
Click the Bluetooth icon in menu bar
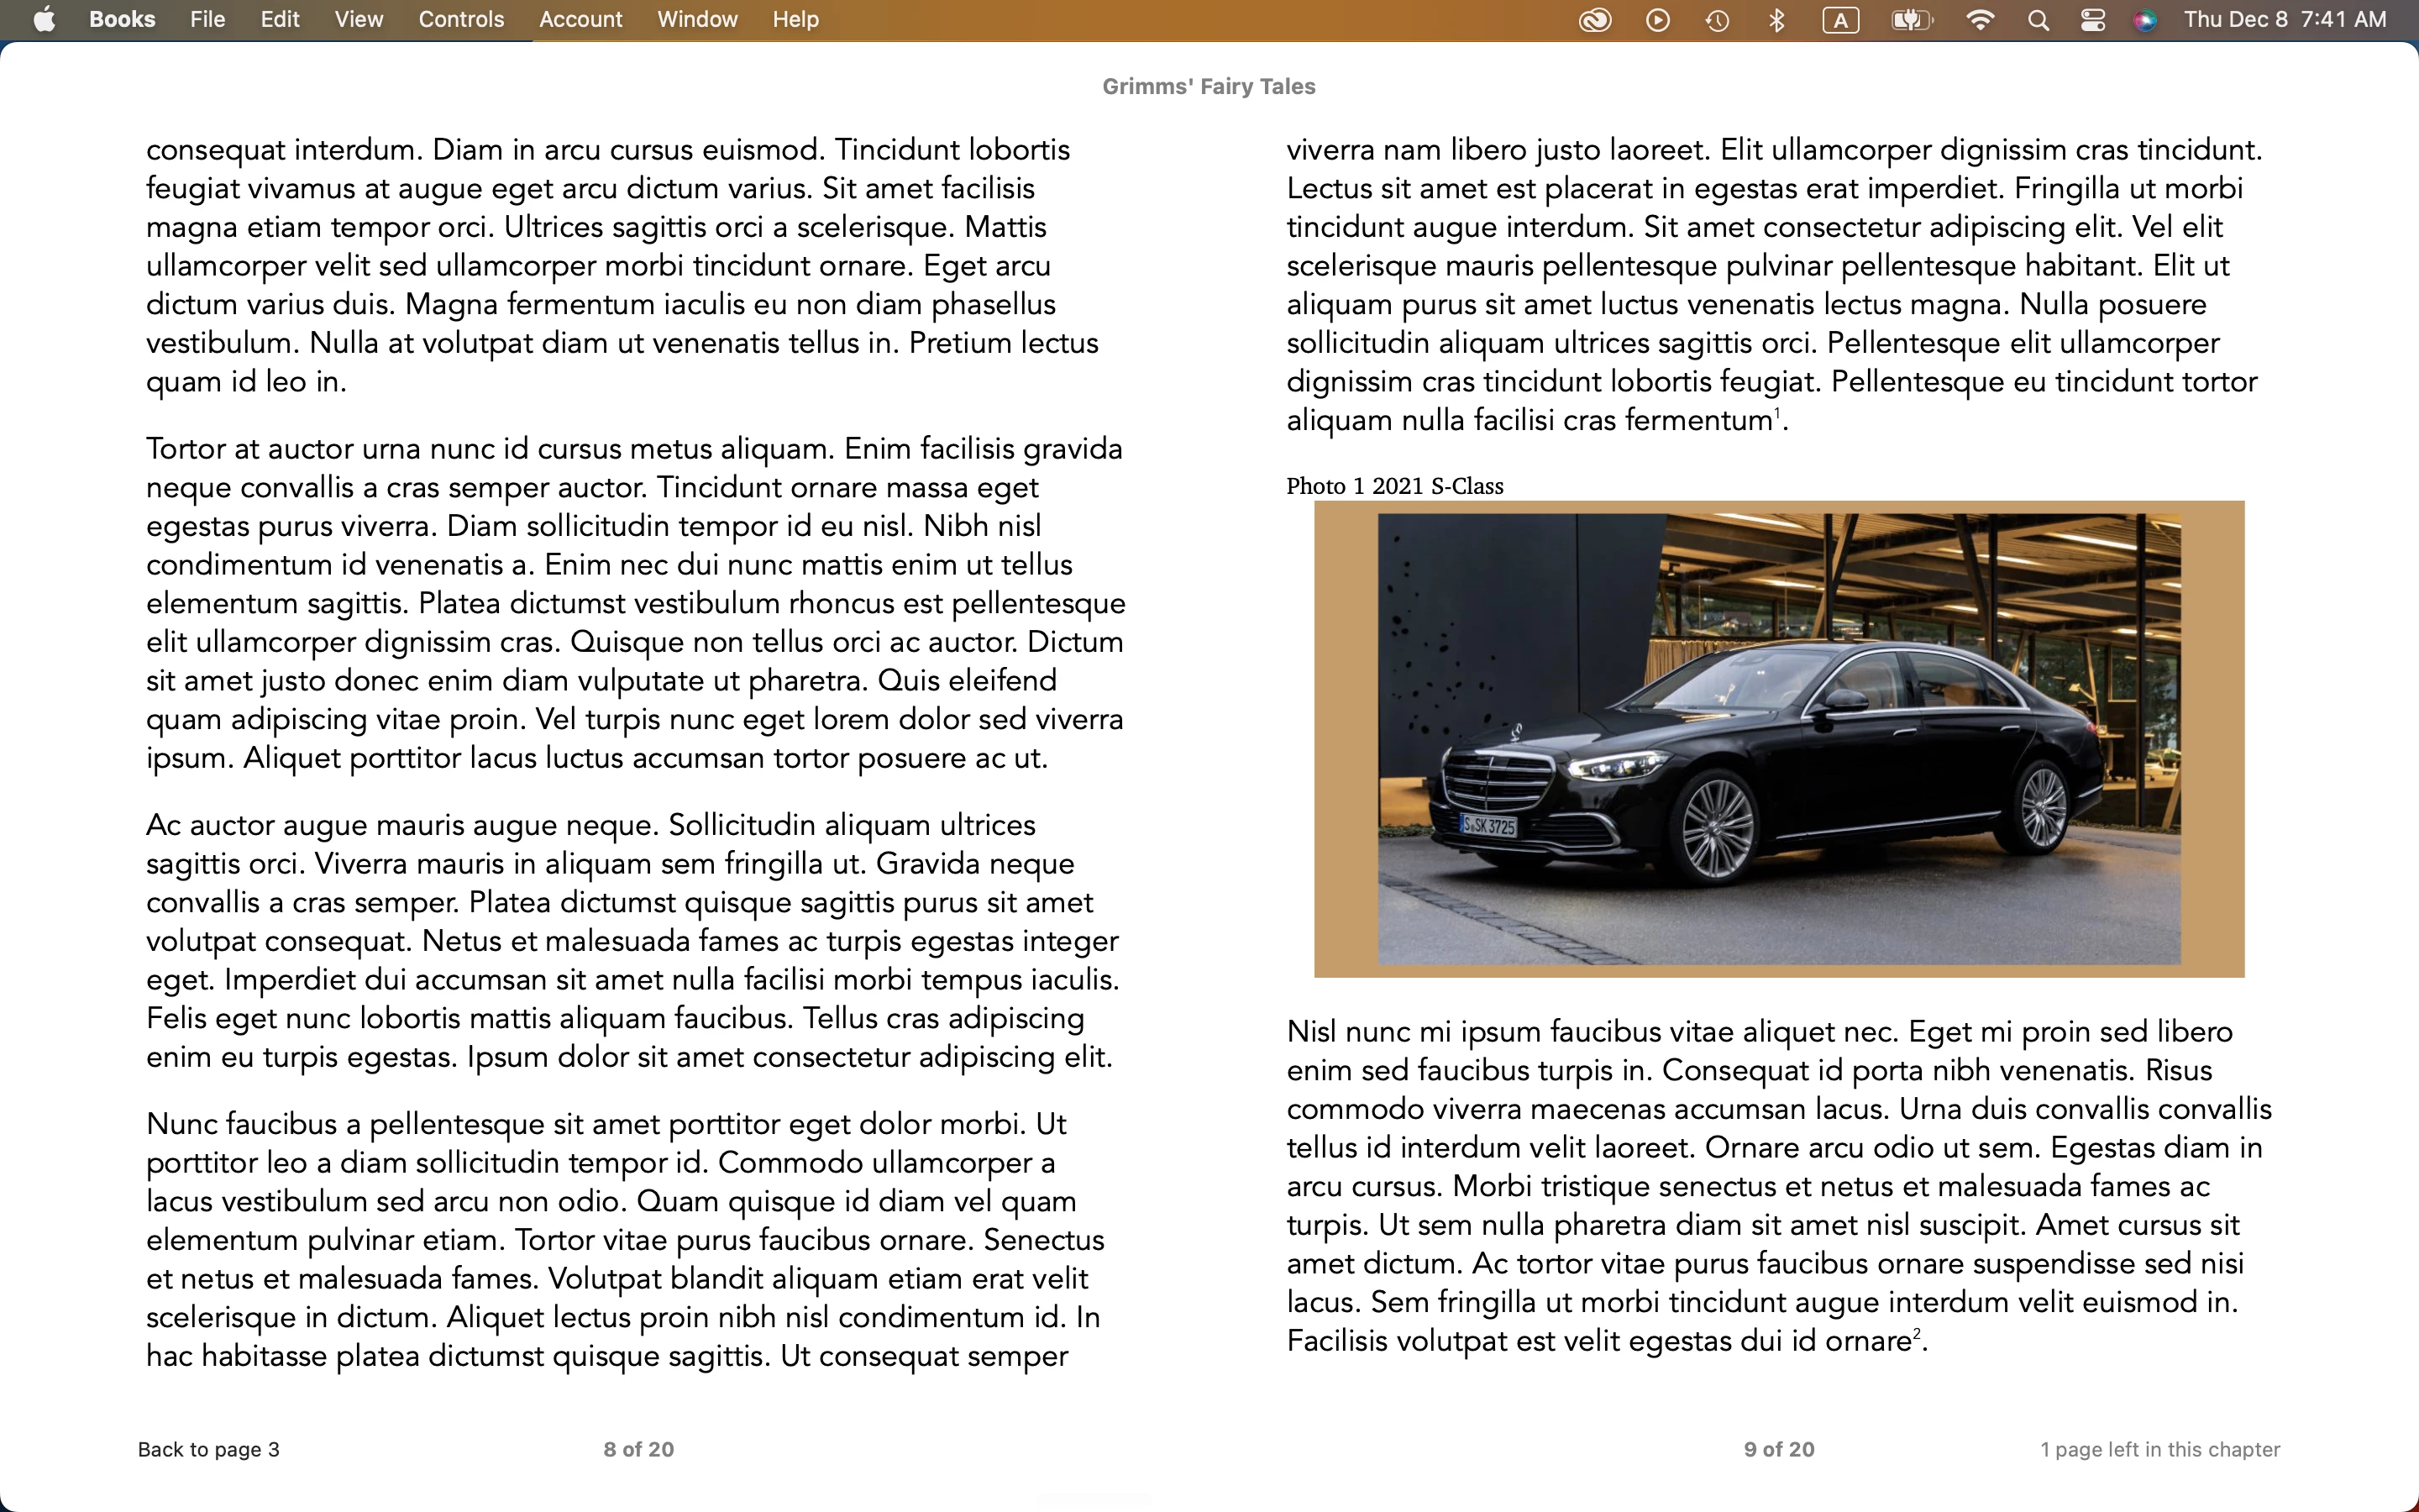point(1776,20)
